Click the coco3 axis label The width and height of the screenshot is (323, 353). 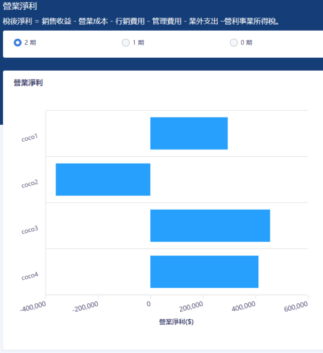point(30,230)
